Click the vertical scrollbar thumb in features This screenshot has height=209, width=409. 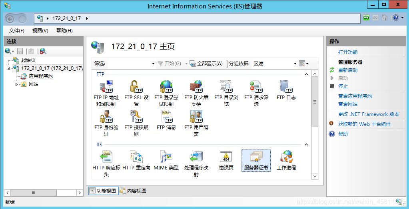(x=315, y=102)
